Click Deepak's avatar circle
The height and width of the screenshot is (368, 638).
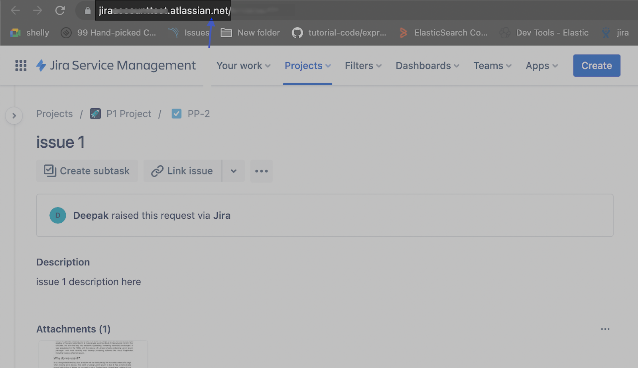click(58, 216)
